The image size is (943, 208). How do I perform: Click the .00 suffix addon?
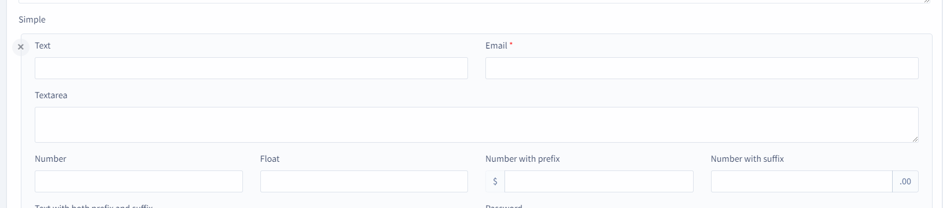905,181
